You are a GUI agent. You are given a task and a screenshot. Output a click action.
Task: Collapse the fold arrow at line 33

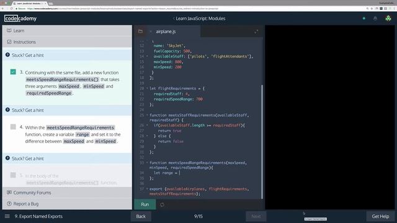coord(147,162)
